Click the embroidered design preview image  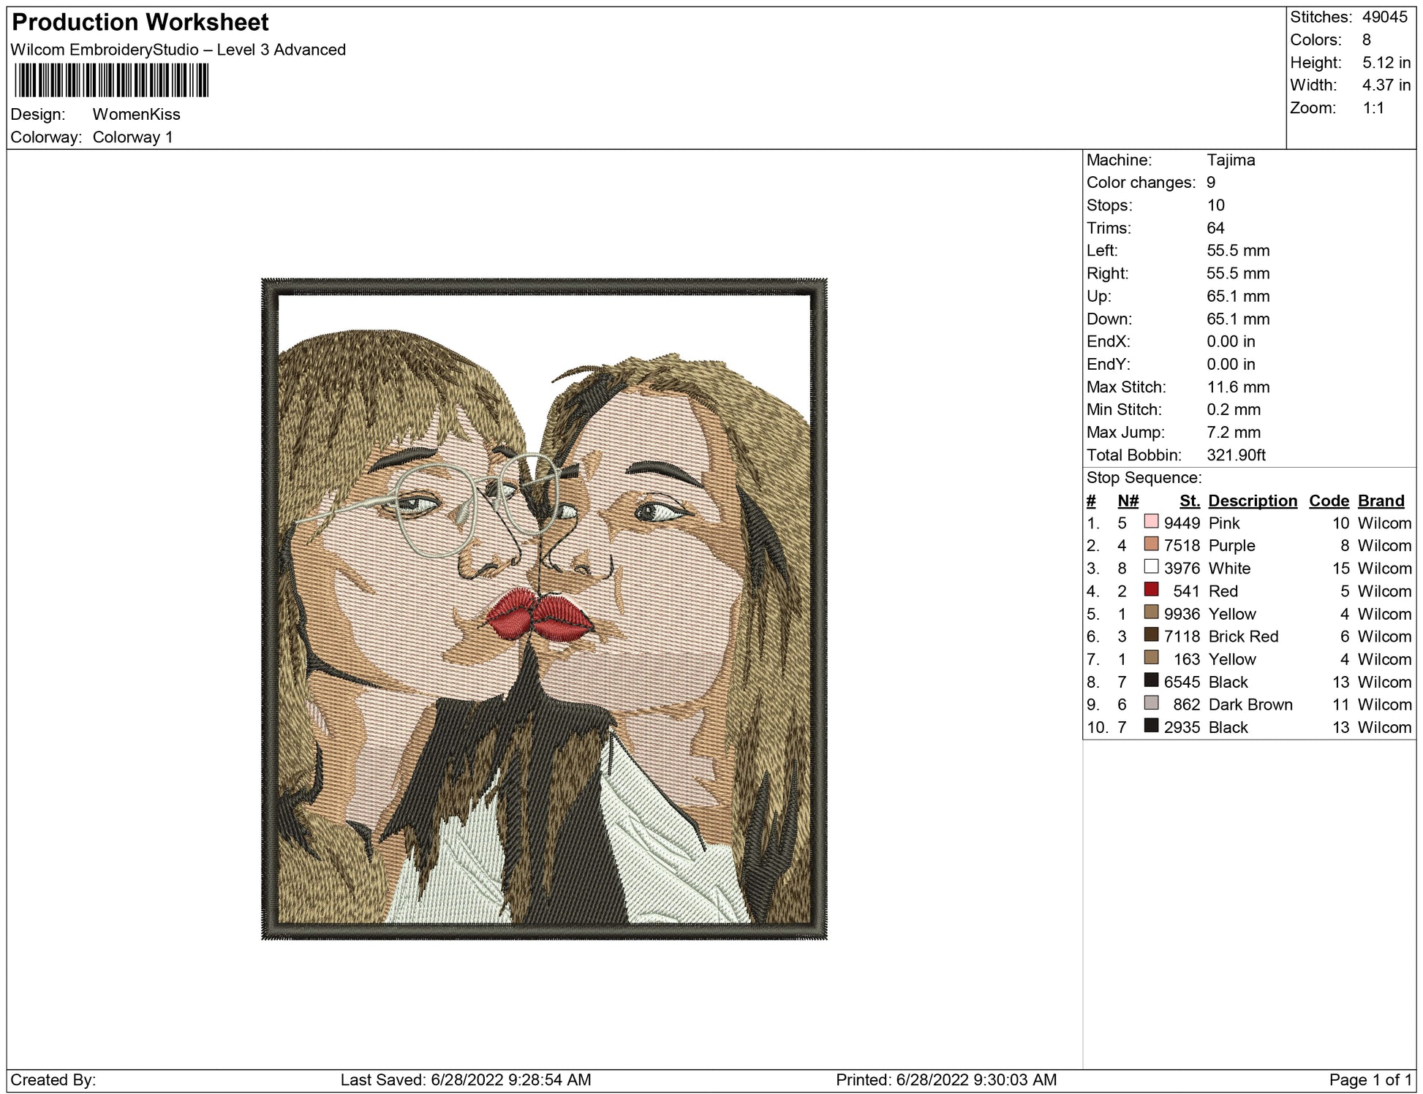click(544, 608)
